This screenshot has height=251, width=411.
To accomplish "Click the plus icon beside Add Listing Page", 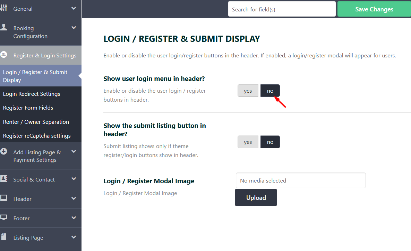I will (x=4, y=151).
